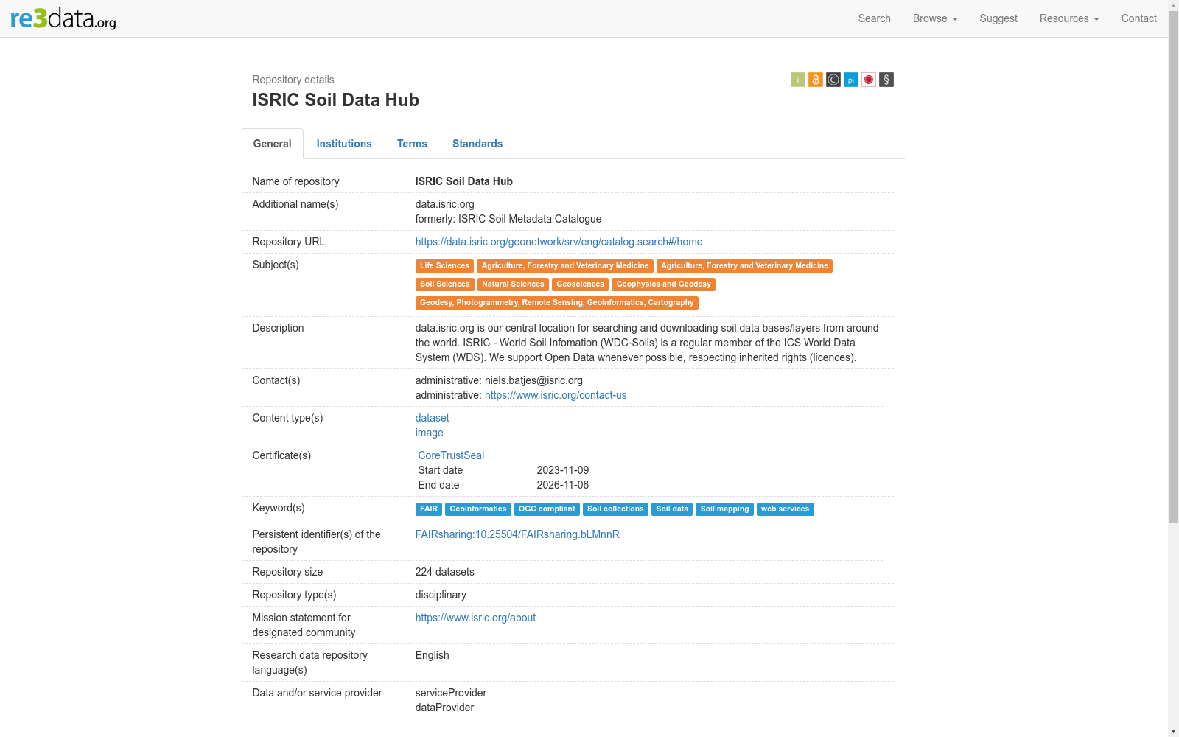Screen dimensions: 1179x737
Task: Click the copyright license badge icon
Action: (833, 80)
